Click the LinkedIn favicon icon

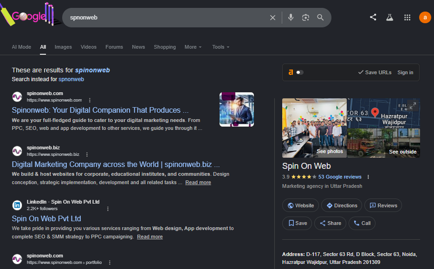click(17, 205)
